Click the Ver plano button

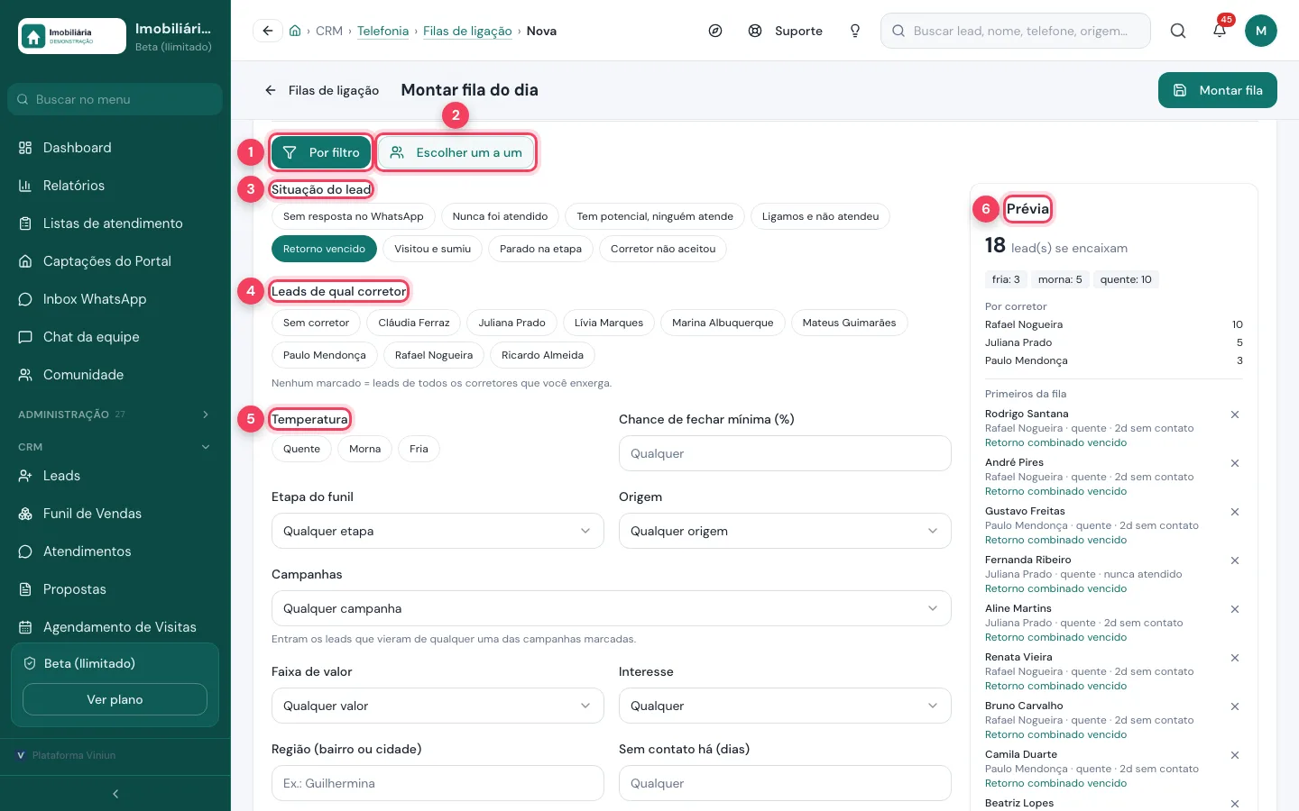[x=115, y=699]
